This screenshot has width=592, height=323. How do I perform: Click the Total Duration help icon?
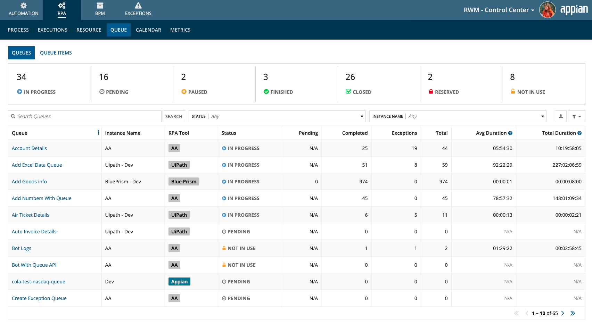pyautogui.click(x=579, y=133)
